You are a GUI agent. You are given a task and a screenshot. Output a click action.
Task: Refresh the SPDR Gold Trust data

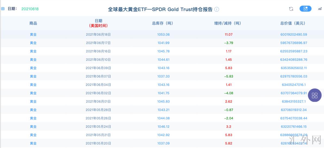point(291,9)
